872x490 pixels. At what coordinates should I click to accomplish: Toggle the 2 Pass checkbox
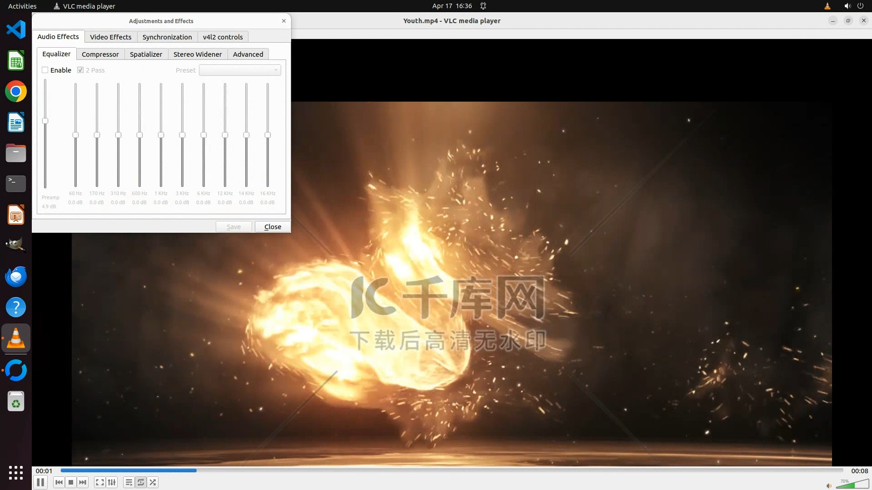[x=80, y=70]
